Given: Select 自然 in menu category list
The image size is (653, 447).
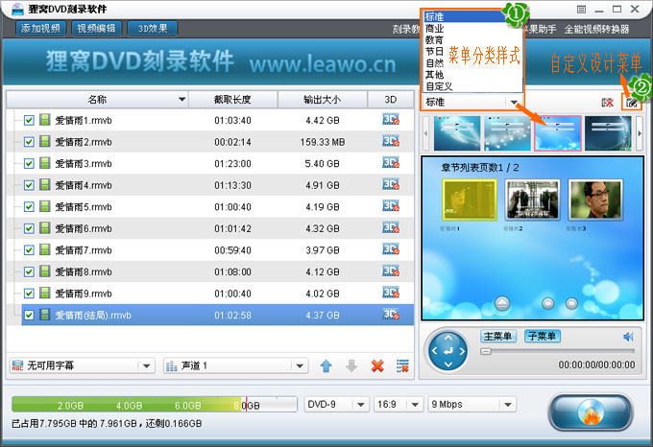Looking at the screenshot, I should (434, 63).
